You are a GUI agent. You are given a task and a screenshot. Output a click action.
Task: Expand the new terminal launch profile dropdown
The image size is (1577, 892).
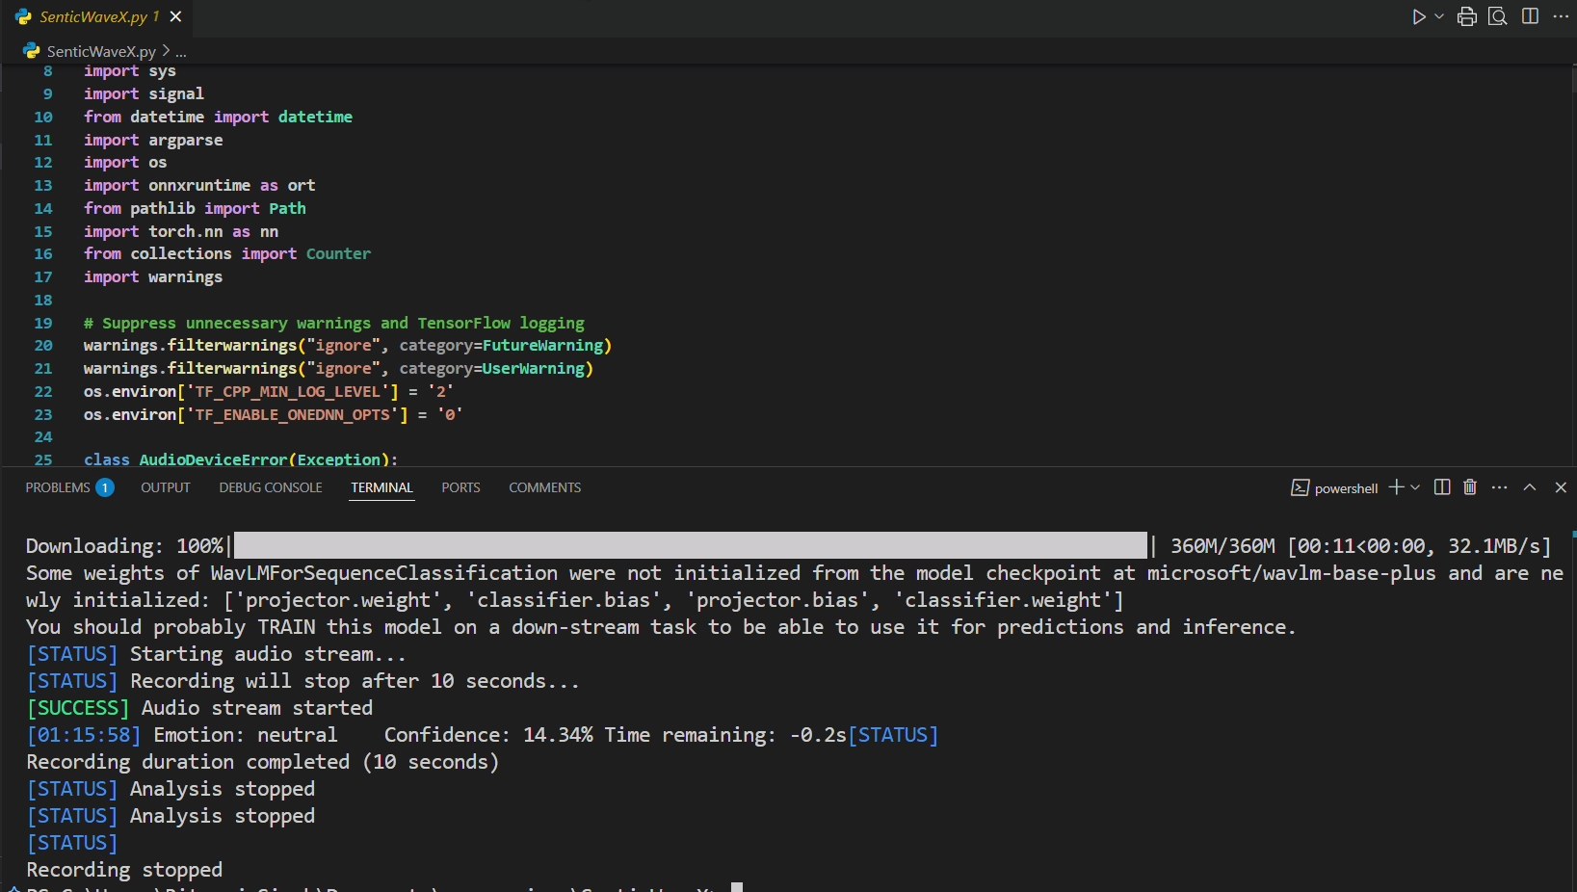point(1415,487)
